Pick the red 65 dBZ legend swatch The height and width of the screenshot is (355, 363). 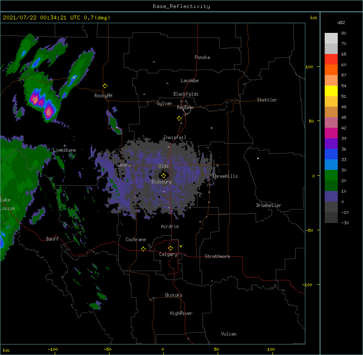(x=331, y=59)
